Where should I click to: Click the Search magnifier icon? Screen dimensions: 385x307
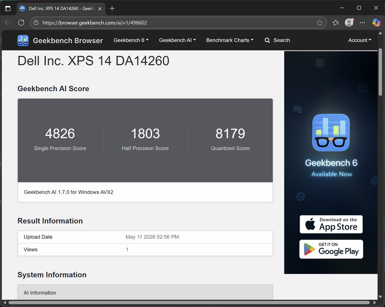point(267,40)
